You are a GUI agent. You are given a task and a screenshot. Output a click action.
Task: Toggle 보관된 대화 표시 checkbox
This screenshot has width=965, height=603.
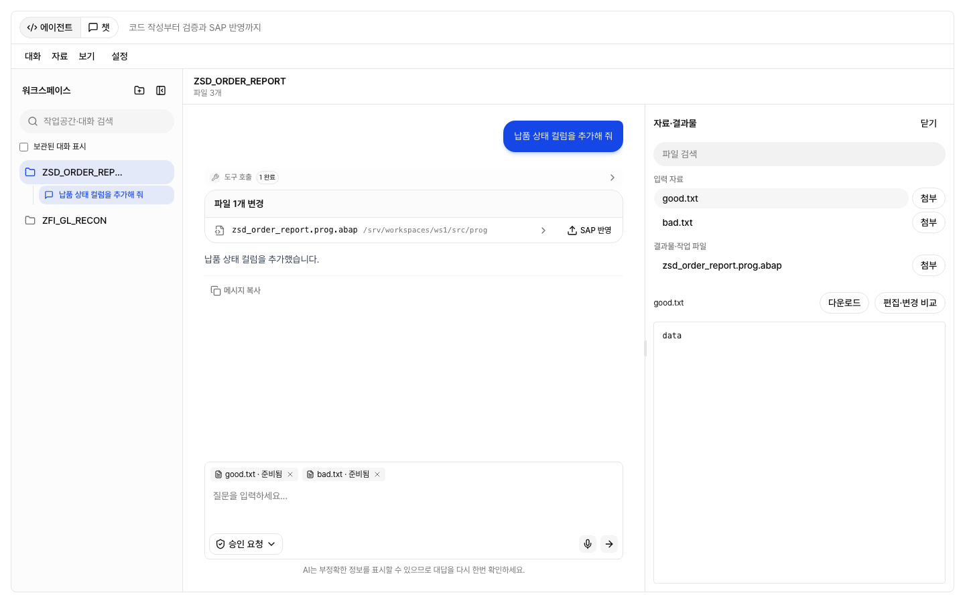[24, 147]
